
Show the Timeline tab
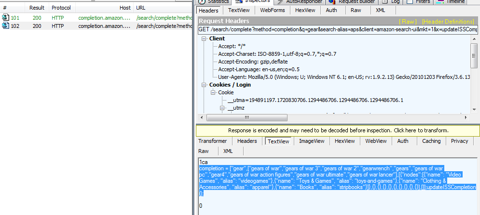(x=451, y=1)
